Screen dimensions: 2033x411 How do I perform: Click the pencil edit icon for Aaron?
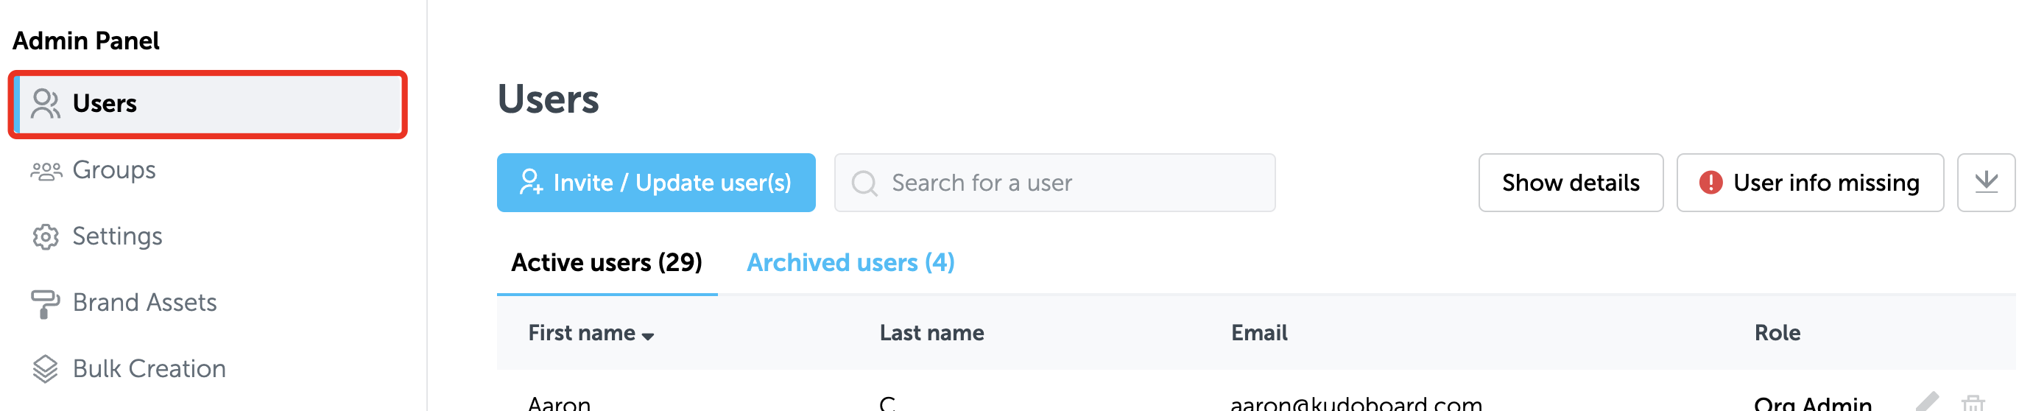coord(1926,402)
